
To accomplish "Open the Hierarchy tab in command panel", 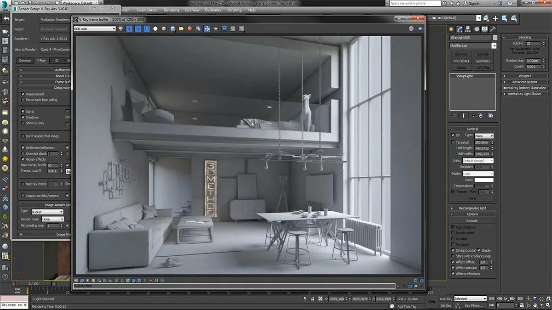I will pos(469,29).
